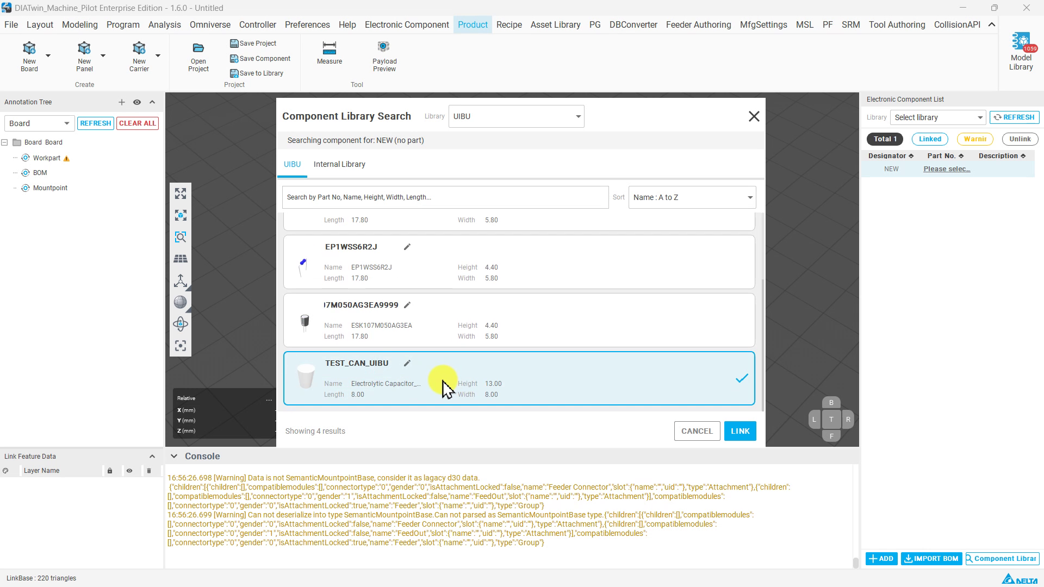The image size is (1044, 587).
Task: Click the New Board icon
Action: [x=29, y=56]
